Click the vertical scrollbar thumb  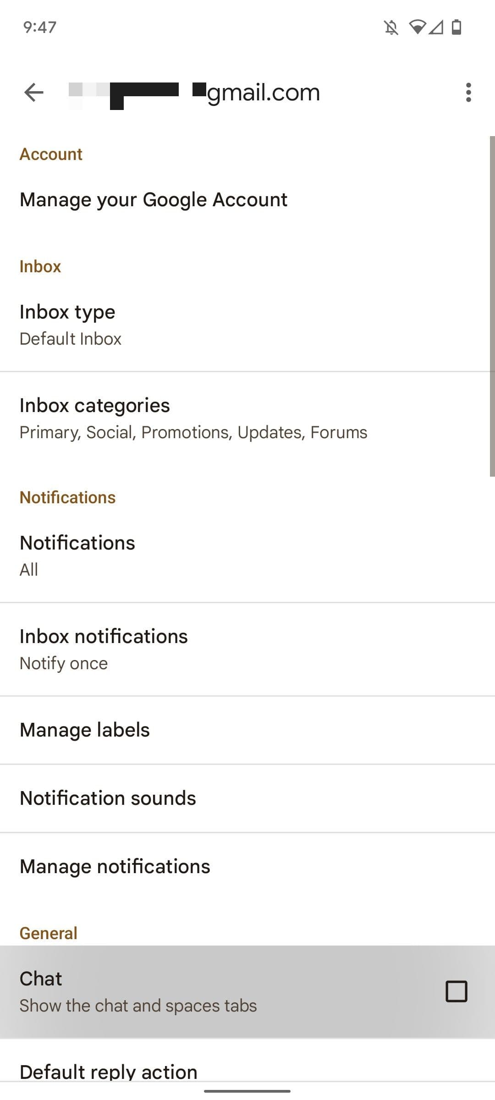[492, 306]
